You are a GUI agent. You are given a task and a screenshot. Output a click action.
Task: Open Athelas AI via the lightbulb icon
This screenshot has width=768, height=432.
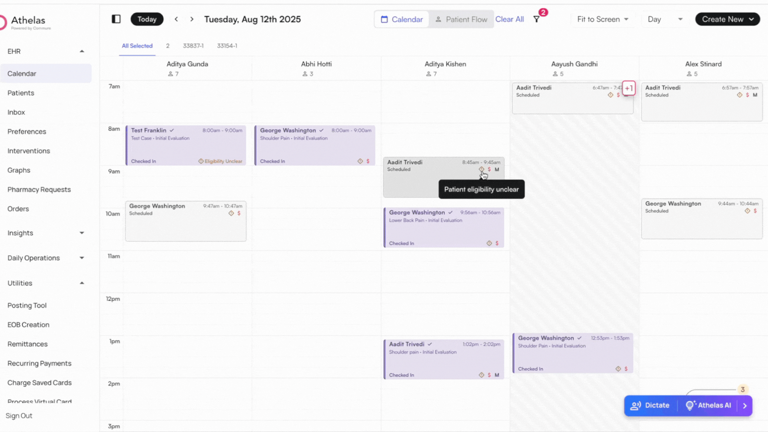(x=690, y=405)
